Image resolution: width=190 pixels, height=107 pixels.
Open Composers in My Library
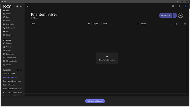click(9, 54)
